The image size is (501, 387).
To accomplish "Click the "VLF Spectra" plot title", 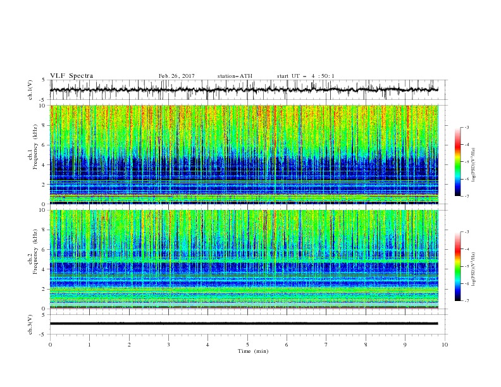I will [x=71, y=76].
